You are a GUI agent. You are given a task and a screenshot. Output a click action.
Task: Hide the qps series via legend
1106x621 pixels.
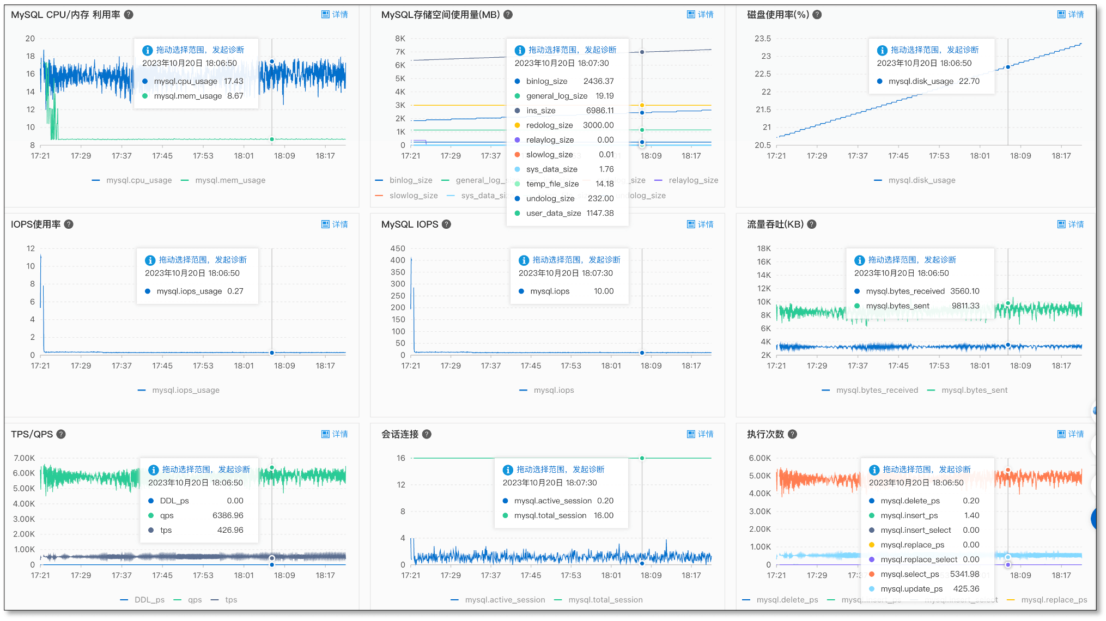pyautogui.click(x=195, y=600)
